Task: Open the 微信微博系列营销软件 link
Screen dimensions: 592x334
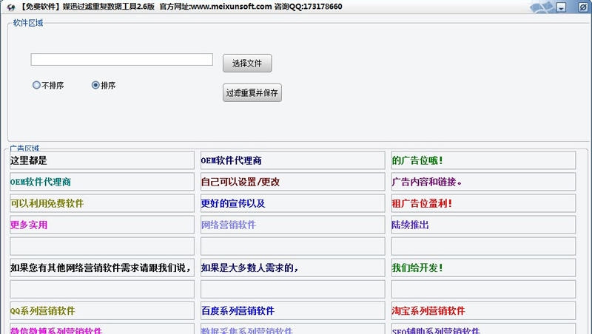Action: point(102,329)
